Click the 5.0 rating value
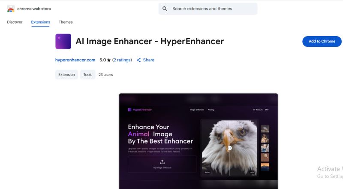The width and height of the screenshot is (343, 189). [102, 60]
